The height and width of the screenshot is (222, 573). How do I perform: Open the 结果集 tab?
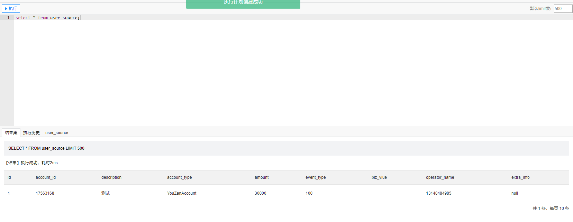tap(11, 133)
